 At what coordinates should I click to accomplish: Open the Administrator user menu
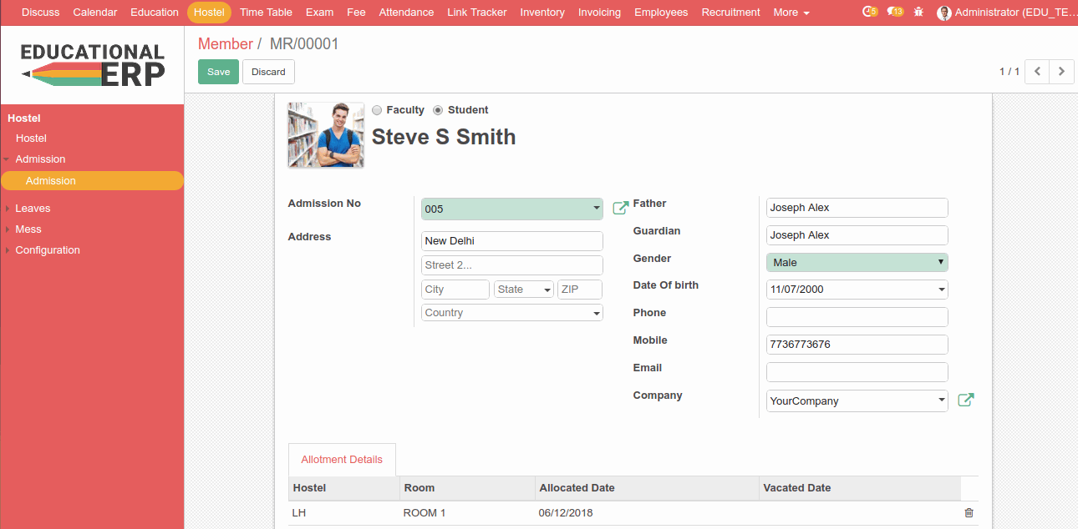[x=1006, y=13]
